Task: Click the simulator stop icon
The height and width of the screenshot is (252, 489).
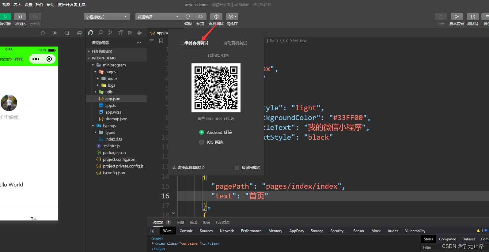Action: pyautogui.click(x=55, y=33)
